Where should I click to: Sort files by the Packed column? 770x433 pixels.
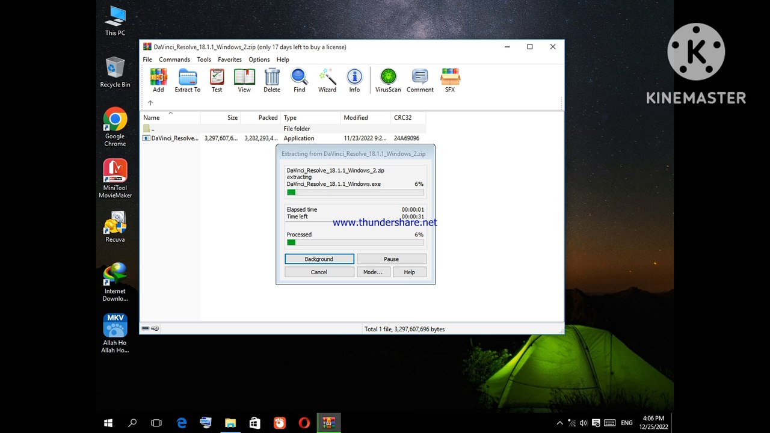coord(260,118)
